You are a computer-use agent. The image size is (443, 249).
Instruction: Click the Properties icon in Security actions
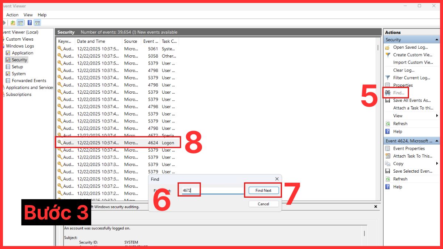387,85
